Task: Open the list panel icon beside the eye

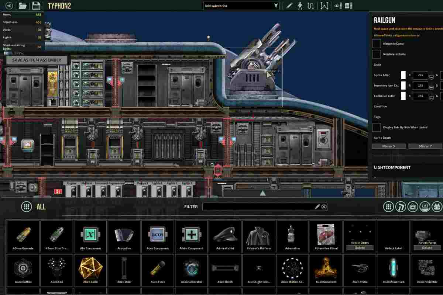Action: [x=348, y=6]
